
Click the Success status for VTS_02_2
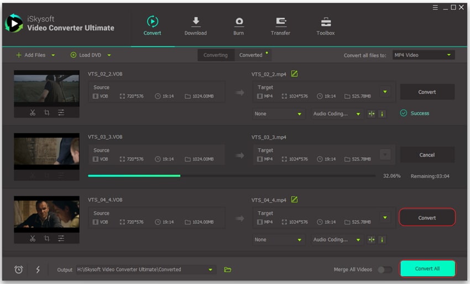(415, 113)
